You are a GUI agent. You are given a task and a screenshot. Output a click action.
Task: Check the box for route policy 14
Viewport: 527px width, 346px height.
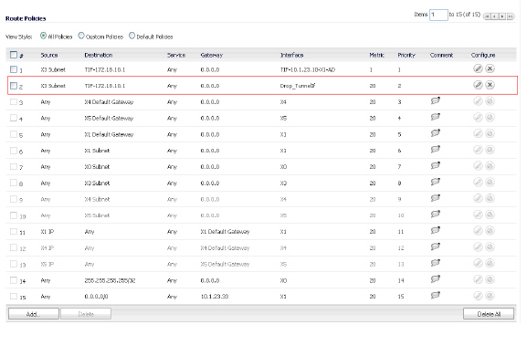click(x=14, y=280)
